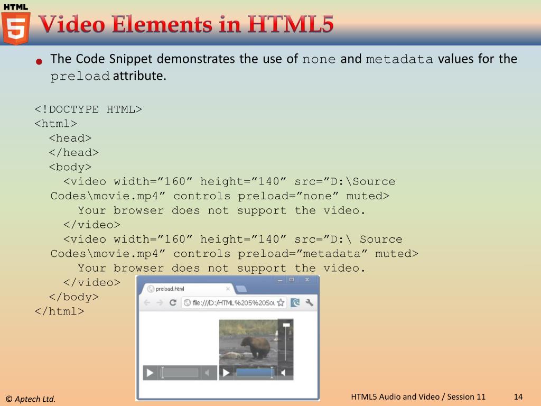Click the HTML5 shield logo
This screenshot has height=406, width=541.
click(x=16, y=27)
